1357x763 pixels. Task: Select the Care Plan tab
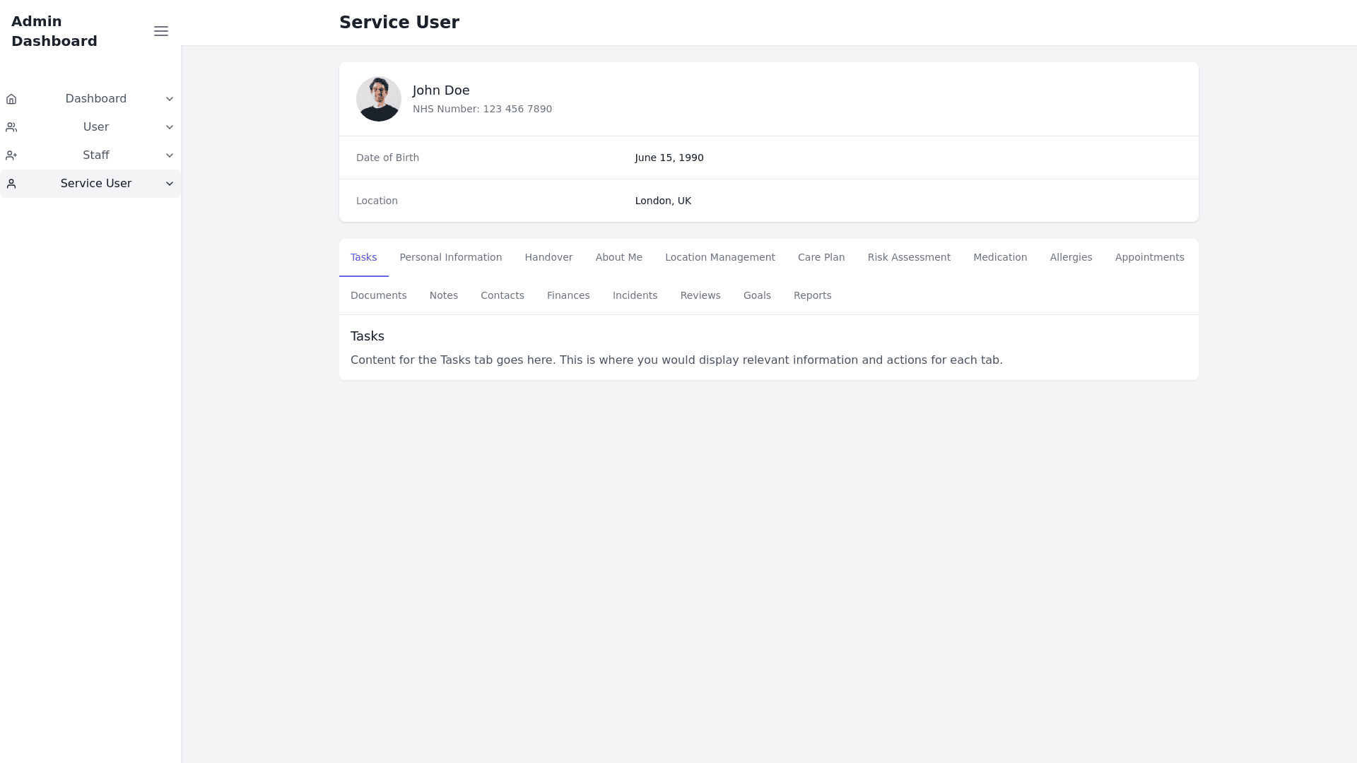tap(821, 257)
